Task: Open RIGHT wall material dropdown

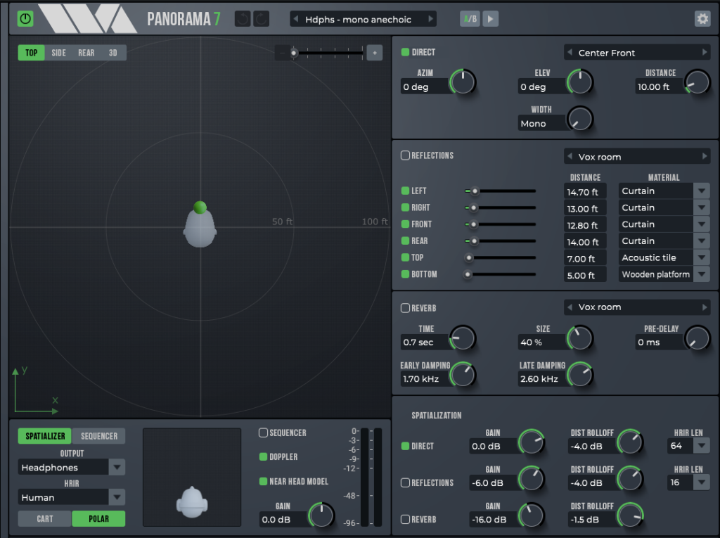Action: 664,207
